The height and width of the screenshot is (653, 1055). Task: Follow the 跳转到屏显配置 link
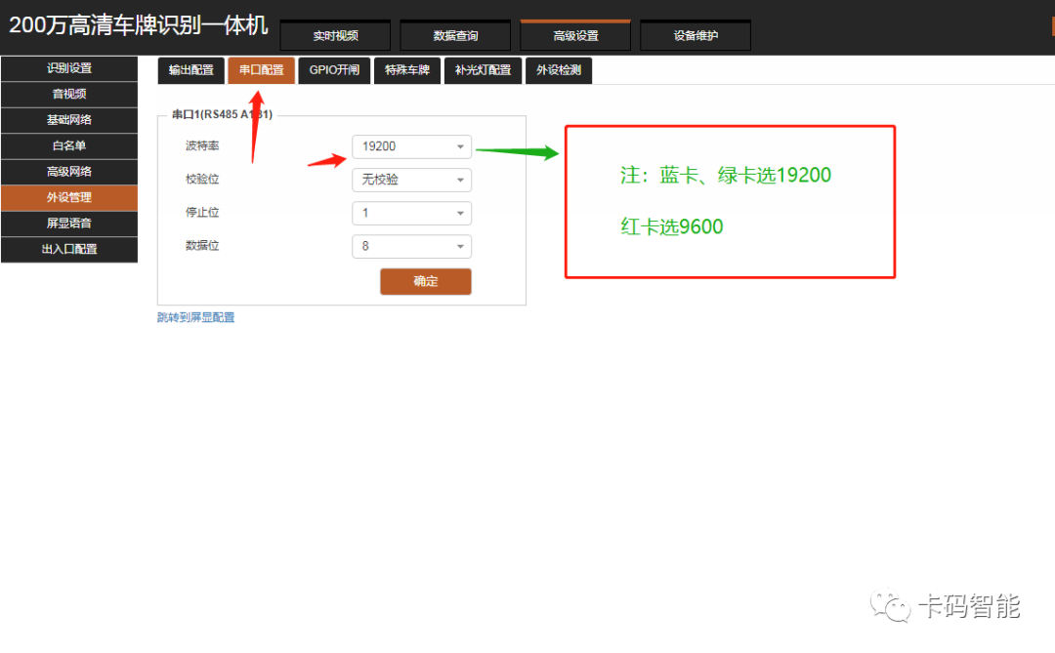[195, 317]
